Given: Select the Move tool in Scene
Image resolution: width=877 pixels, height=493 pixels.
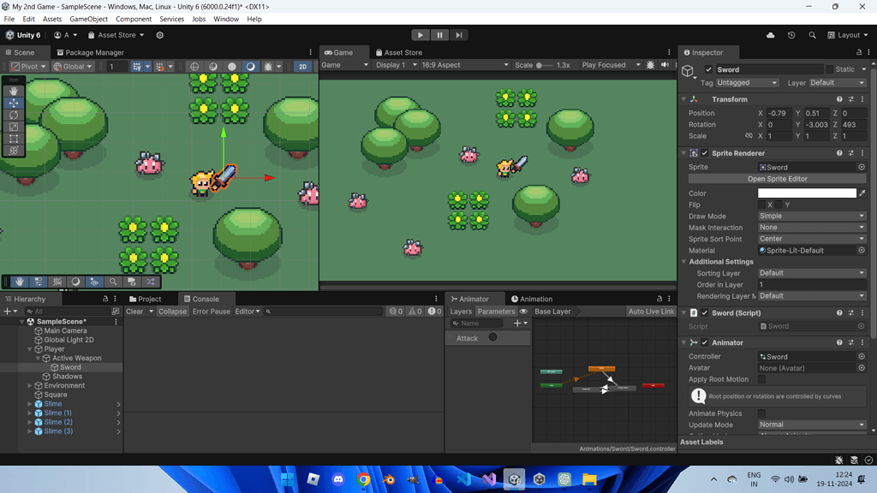Looking at the screenshot, I should pos(14,103).
